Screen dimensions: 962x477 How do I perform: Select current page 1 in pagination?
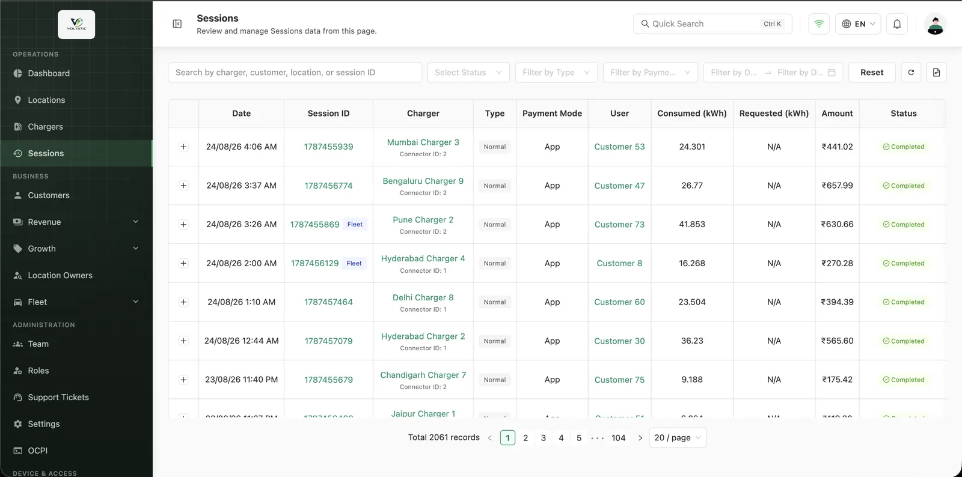click(507, 438)
